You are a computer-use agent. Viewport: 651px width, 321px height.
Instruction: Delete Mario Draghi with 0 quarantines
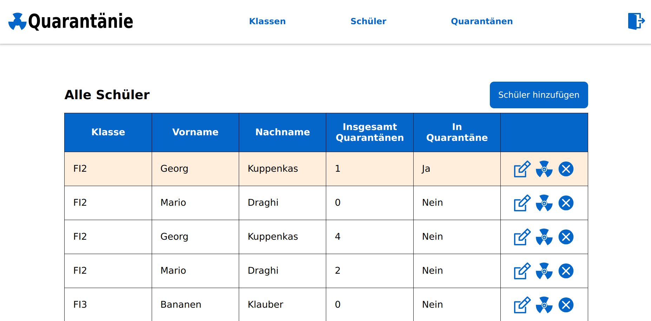566,203
